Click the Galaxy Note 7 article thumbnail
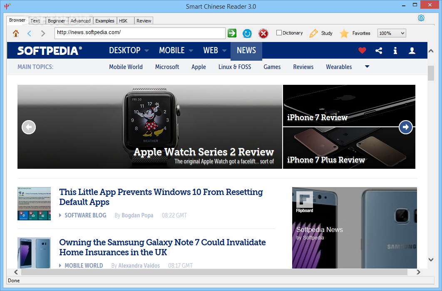The width and height of the screenshot is (442, 291). tap(34, 253)
